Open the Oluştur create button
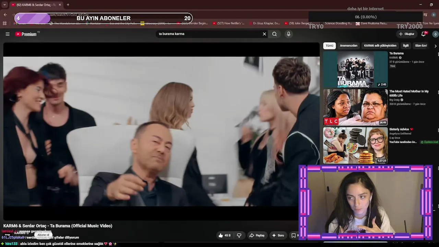 (407, 34)
